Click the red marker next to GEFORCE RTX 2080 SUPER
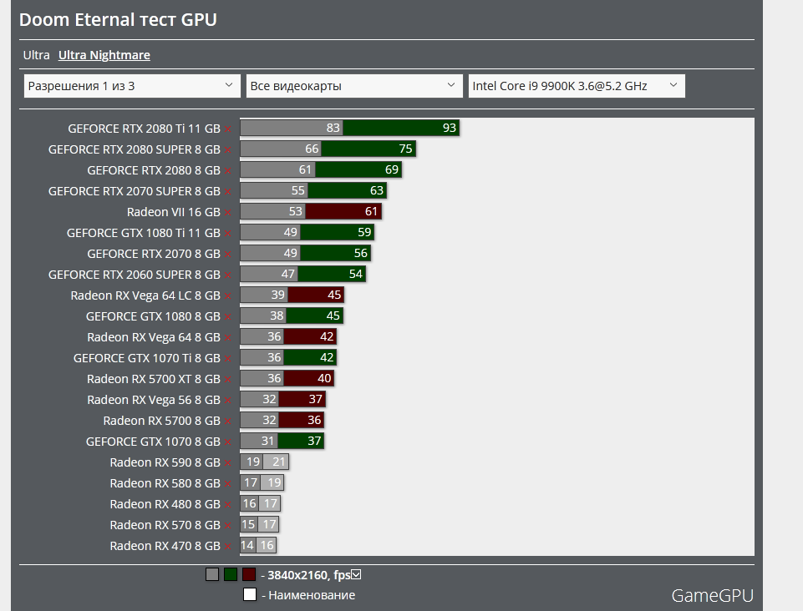This screenshot has width=803, height=611. [229, 149]
